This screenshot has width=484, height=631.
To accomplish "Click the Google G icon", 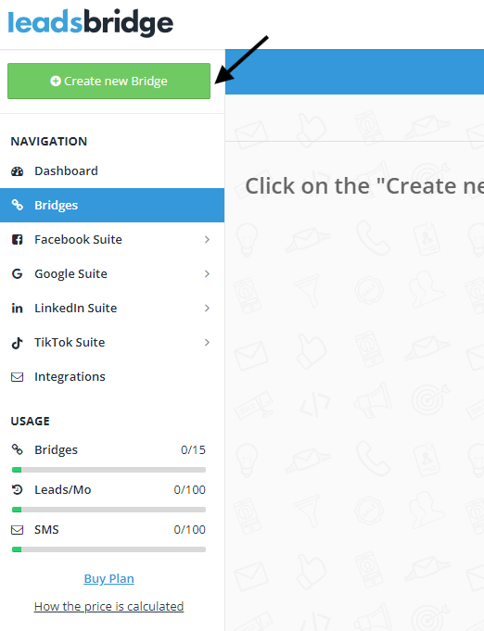I will pos(17,274).
